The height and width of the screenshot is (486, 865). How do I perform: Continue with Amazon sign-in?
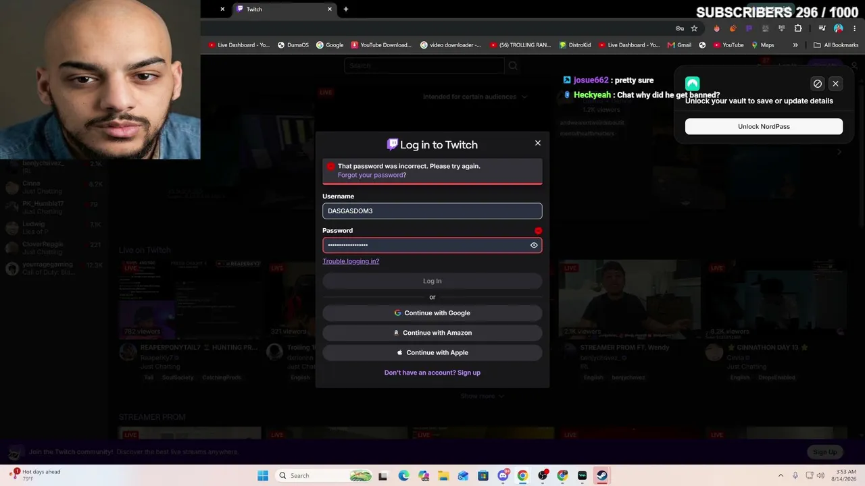[x=432, y=333]
